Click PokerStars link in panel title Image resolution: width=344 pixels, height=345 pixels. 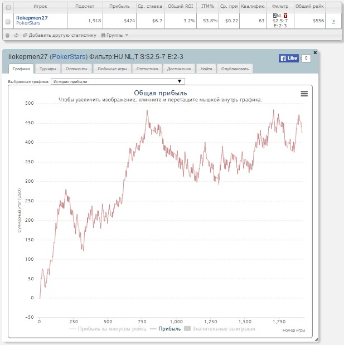pyautogui.click(x=69, y=57)
